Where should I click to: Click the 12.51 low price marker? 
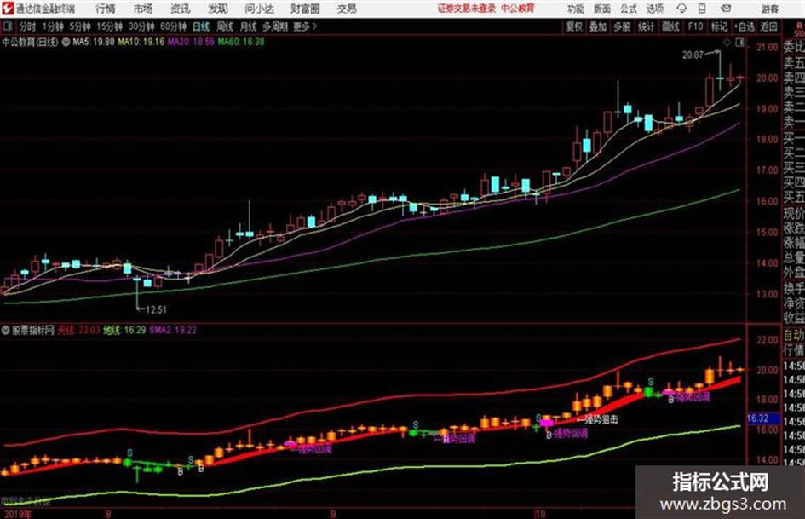click(x=156, y=309)
